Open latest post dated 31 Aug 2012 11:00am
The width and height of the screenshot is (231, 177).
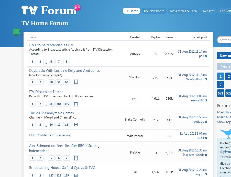pos(192,96)
